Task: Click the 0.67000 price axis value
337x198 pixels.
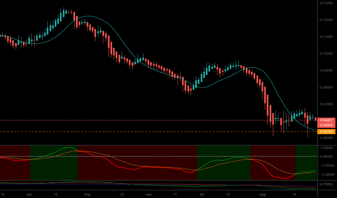Action: [327, 104]
